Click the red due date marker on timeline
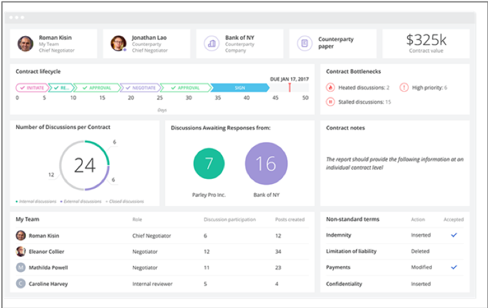The image size is (488, 308). tap(289, 87)
